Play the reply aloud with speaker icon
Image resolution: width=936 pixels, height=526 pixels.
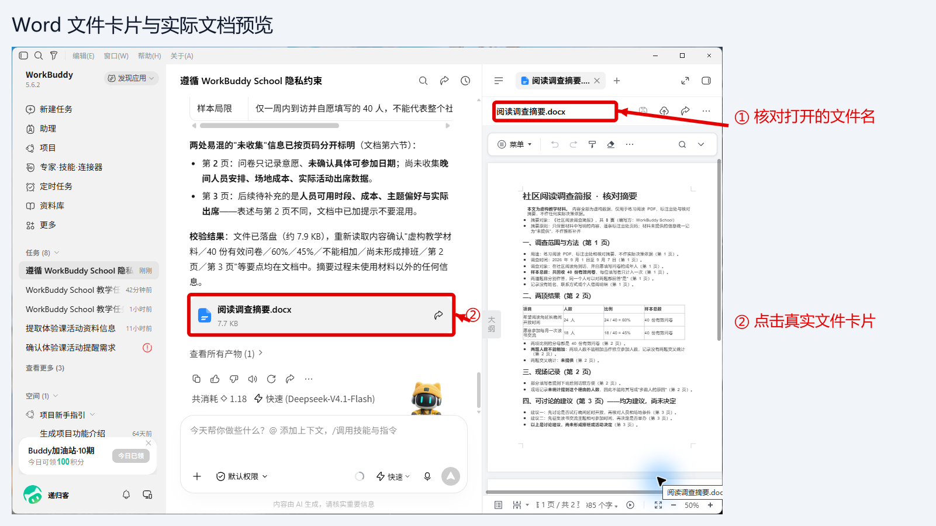(x=253, y=379)
